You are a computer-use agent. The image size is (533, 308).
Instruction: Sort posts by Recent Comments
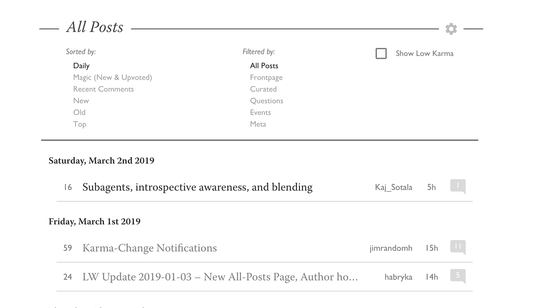click(103, 89)
